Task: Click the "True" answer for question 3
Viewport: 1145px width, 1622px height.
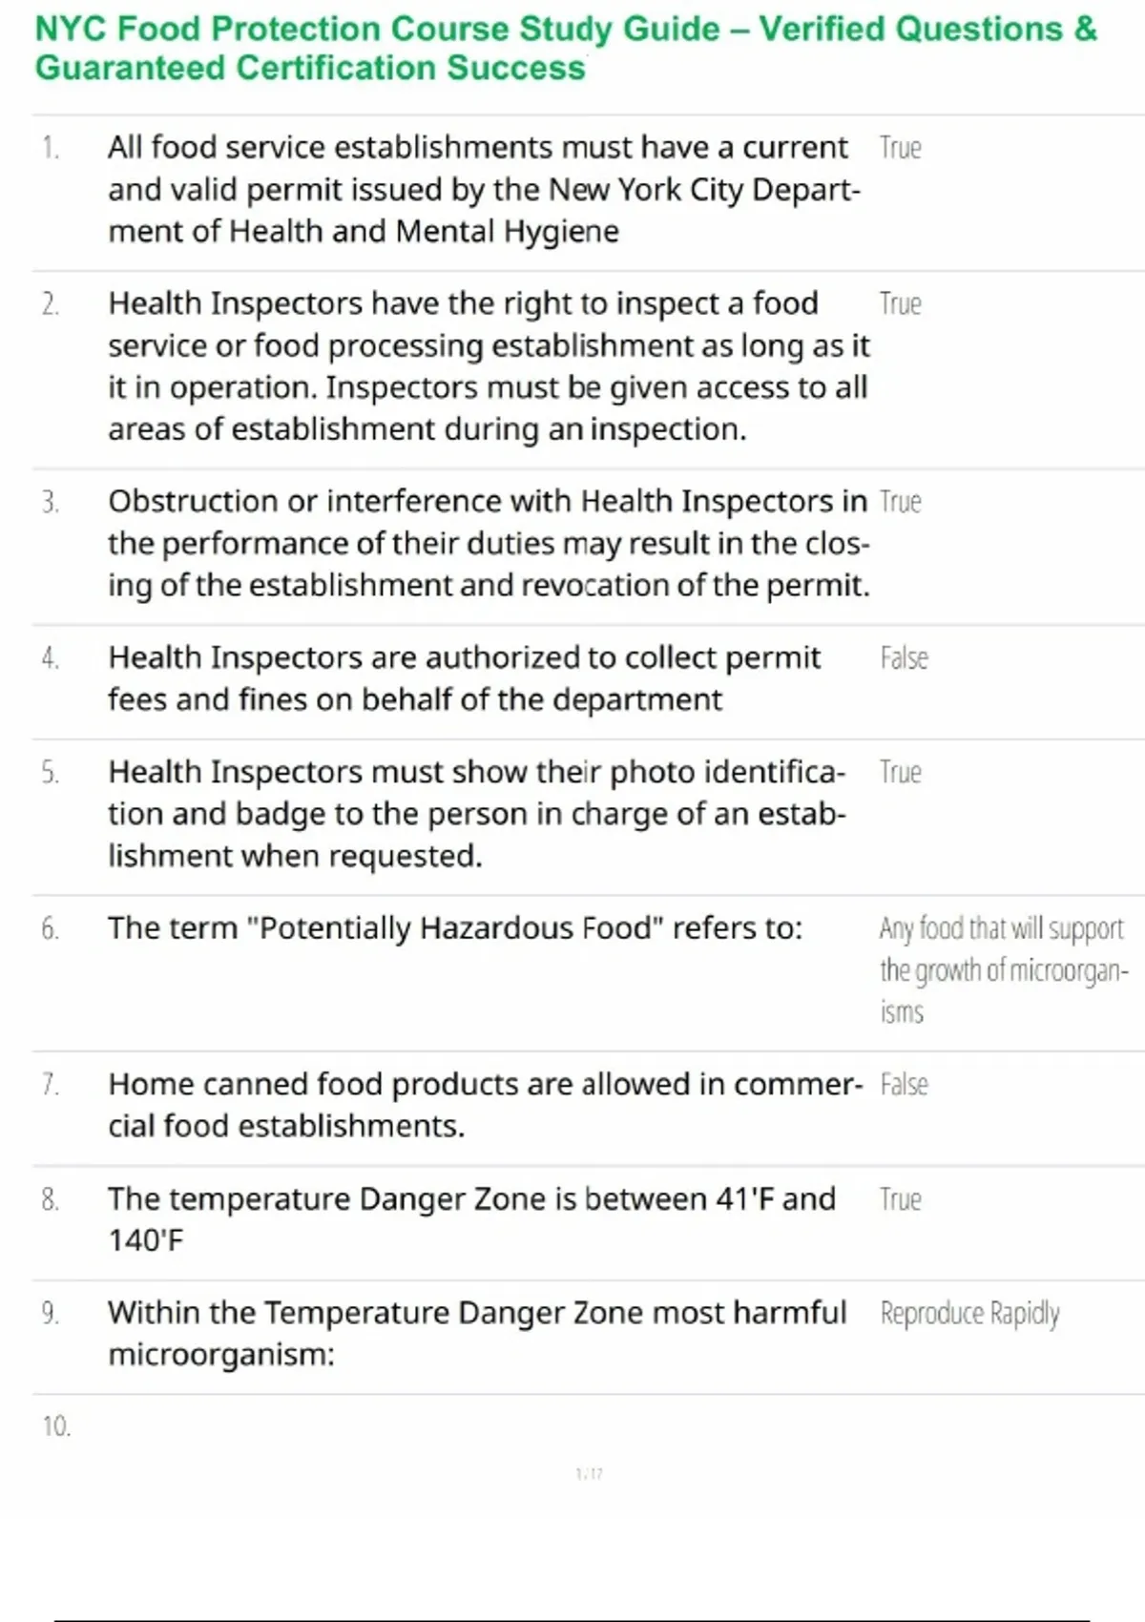Action: tap(900, 502)
